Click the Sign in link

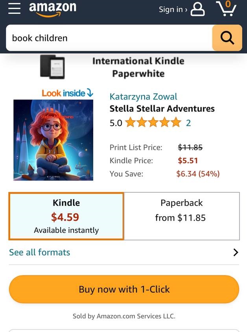pyautogui.click(x=173, y=9)
